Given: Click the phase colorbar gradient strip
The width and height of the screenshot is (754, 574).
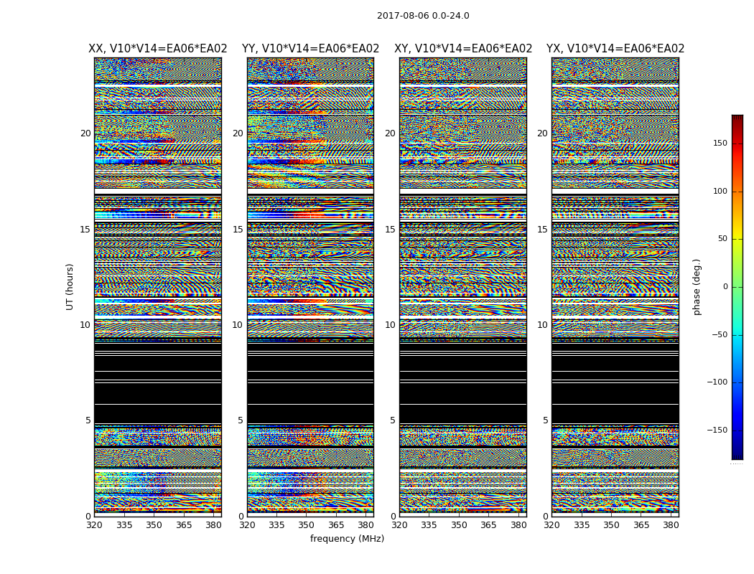Looking at the screenshot, I should (737, 287).
